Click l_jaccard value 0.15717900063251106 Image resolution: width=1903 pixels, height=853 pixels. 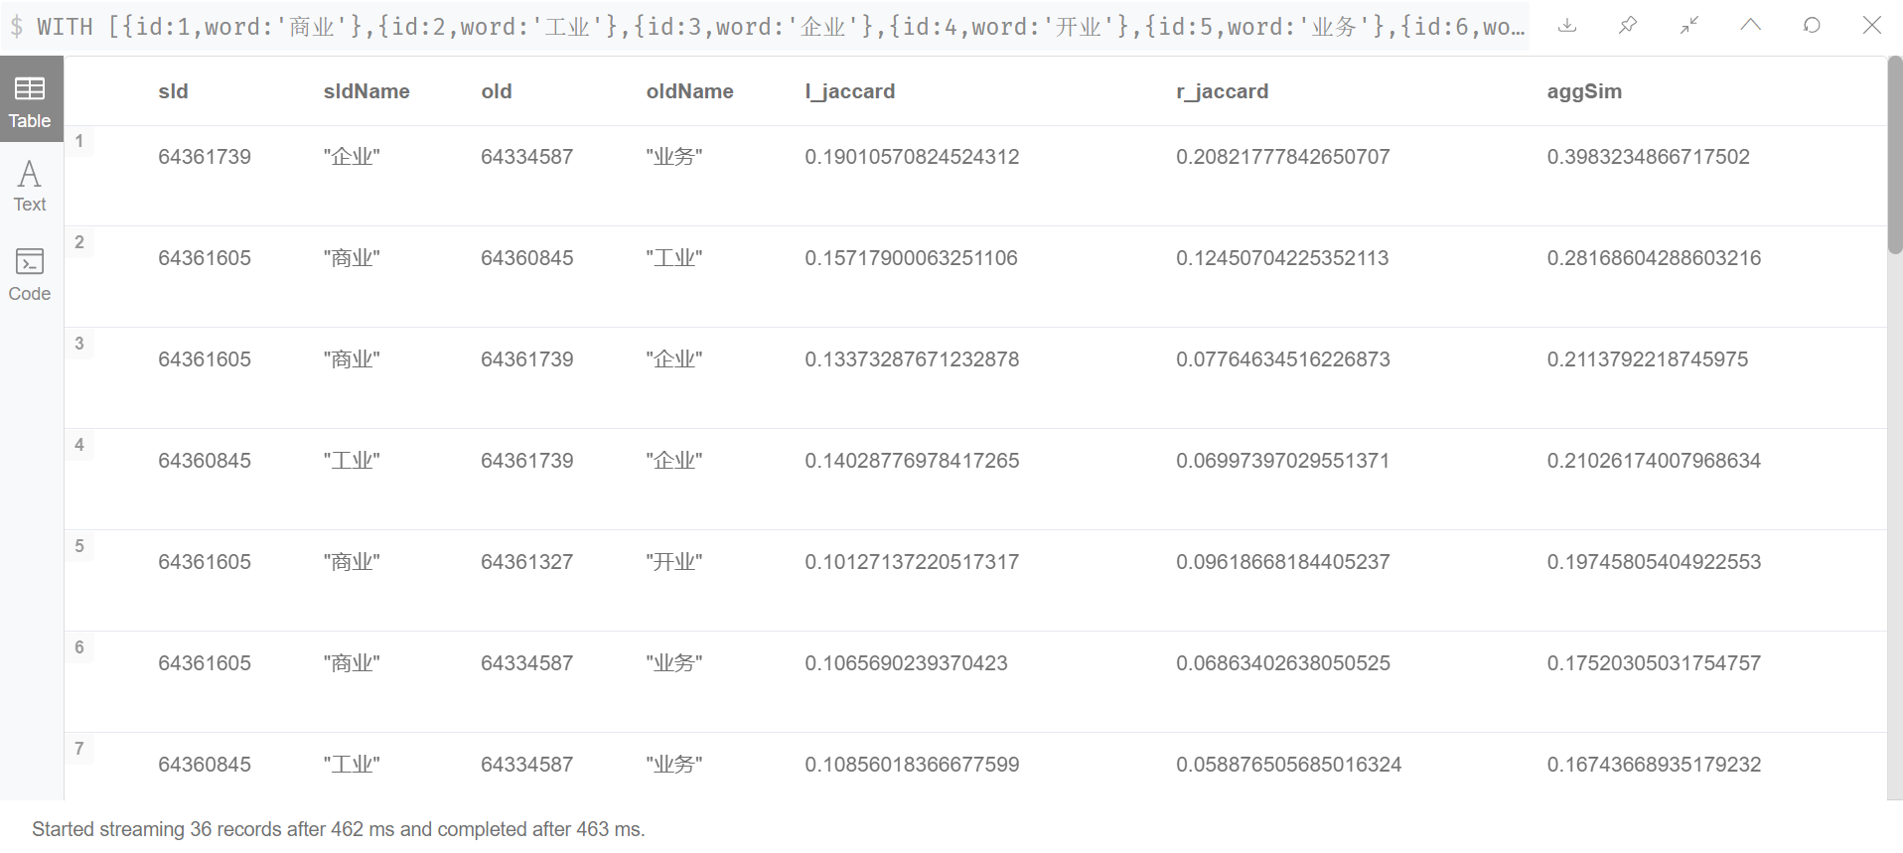click(x=912, y=258)
